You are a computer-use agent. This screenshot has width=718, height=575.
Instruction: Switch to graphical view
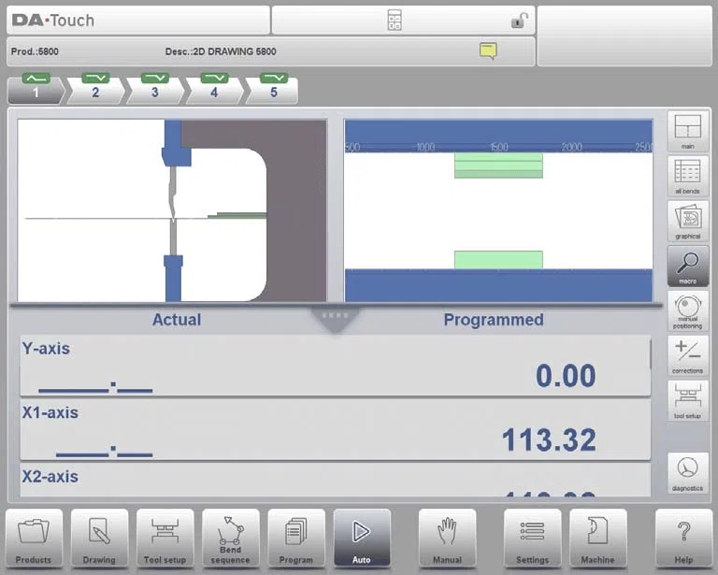[x=688, y=222]
